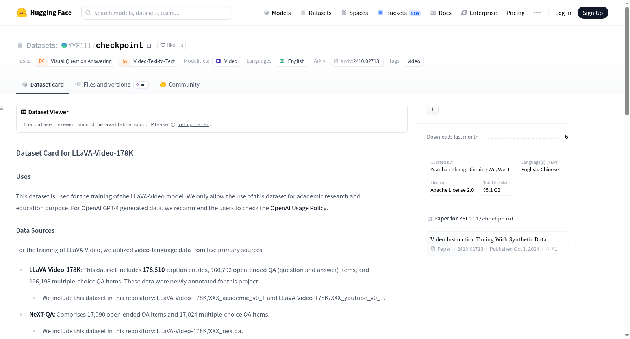Image resolution: width=630 pixels, height=339 pixels.
Task: Copy dataset name with the copy icon
Action: [148, 45]
